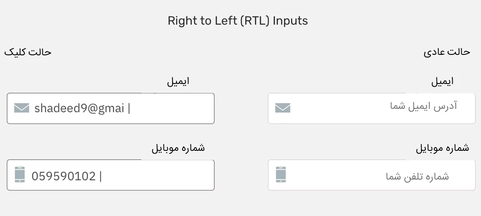Click the text cursor after shadeed9@gmai
Viewport: 481px width, 216px height.
point(129,108)
